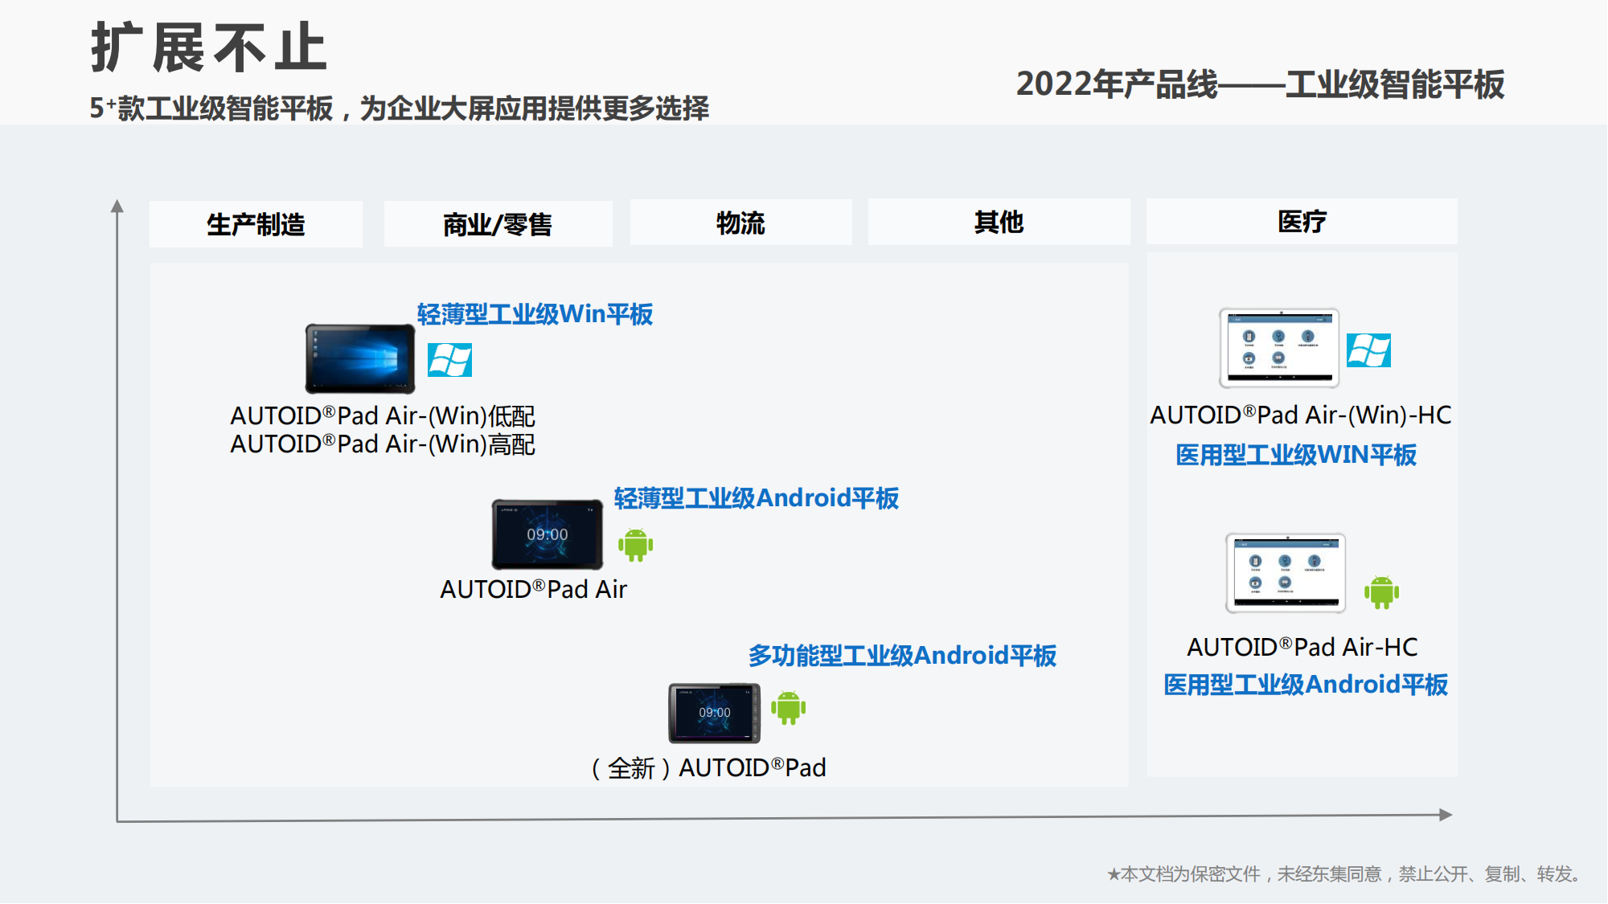Click the Android robot beside AUTOID Pad Air-HC

[1382, 592]
